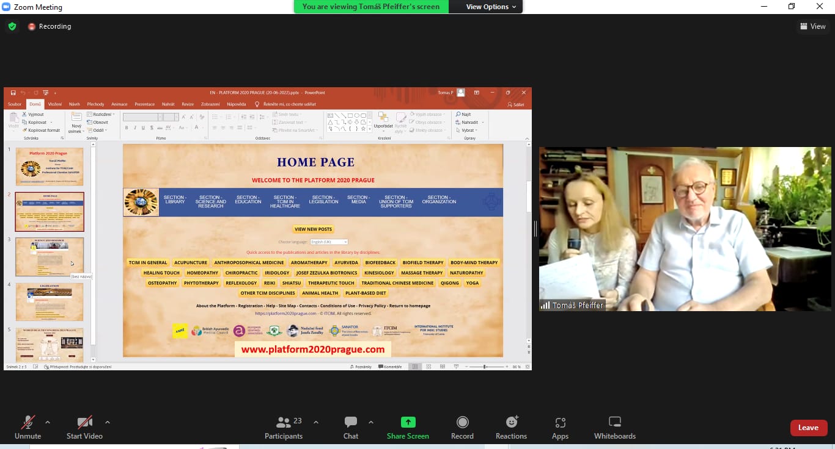Open the Vložení ribbon tab

click(55, 104)
